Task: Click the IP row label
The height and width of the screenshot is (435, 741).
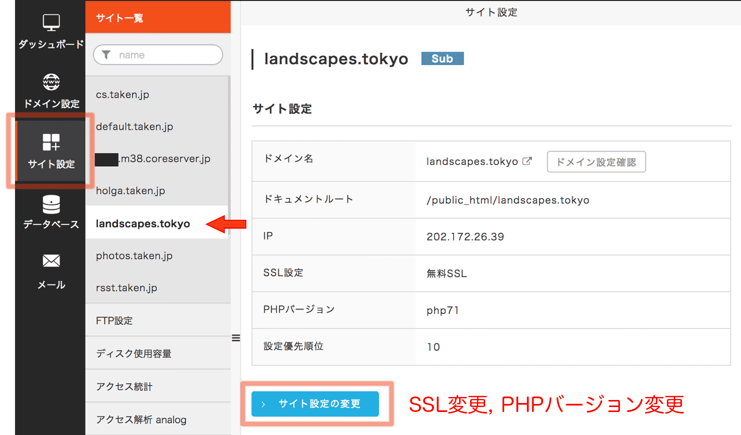Action: (x=268, y=235)
